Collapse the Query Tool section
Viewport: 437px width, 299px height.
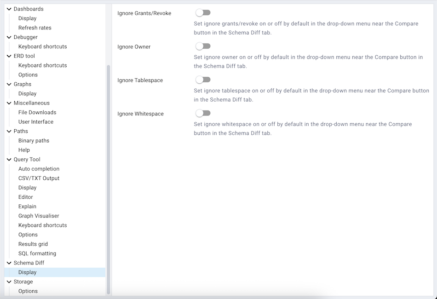pyautogui.click(x=8, y=159)
